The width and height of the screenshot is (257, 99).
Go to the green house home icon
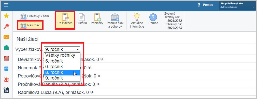6,48
